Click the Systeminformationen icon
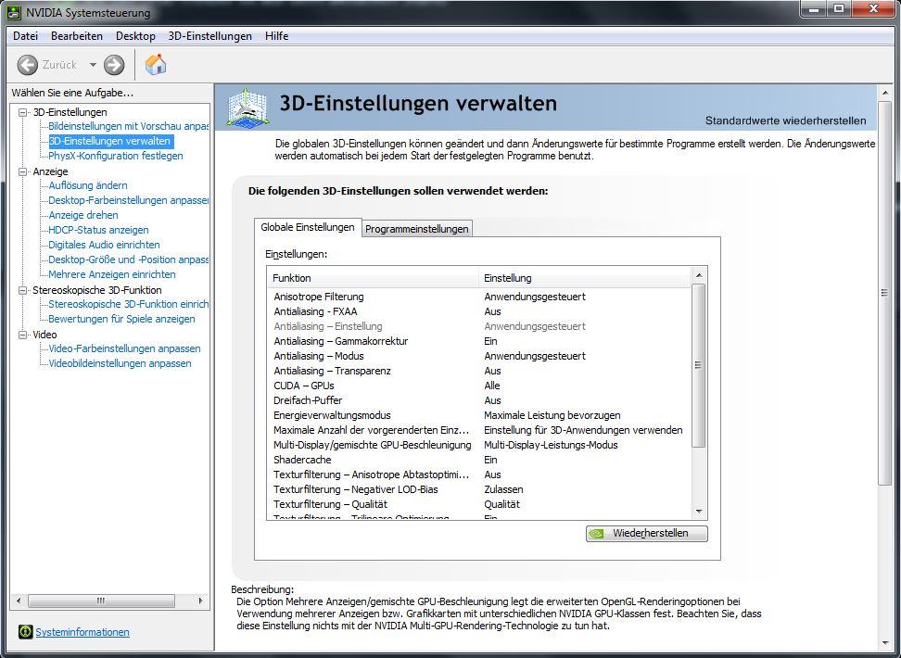Screen dimensions: 901x658 pyautogui.click(x=25, y=631)
